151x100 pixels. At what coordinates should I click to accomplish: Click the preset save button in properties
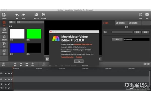[137, 32]
